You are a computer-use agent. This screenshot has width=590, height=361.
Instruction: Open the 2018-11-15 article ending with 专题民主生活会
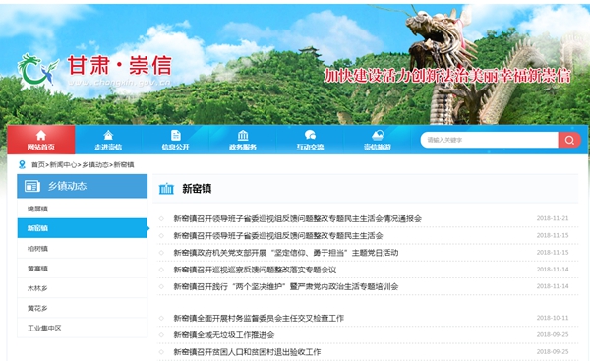click(x=278, y=236)
